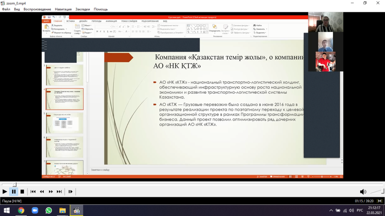Open the Упорядочить arrange menu

coord(215,28)
